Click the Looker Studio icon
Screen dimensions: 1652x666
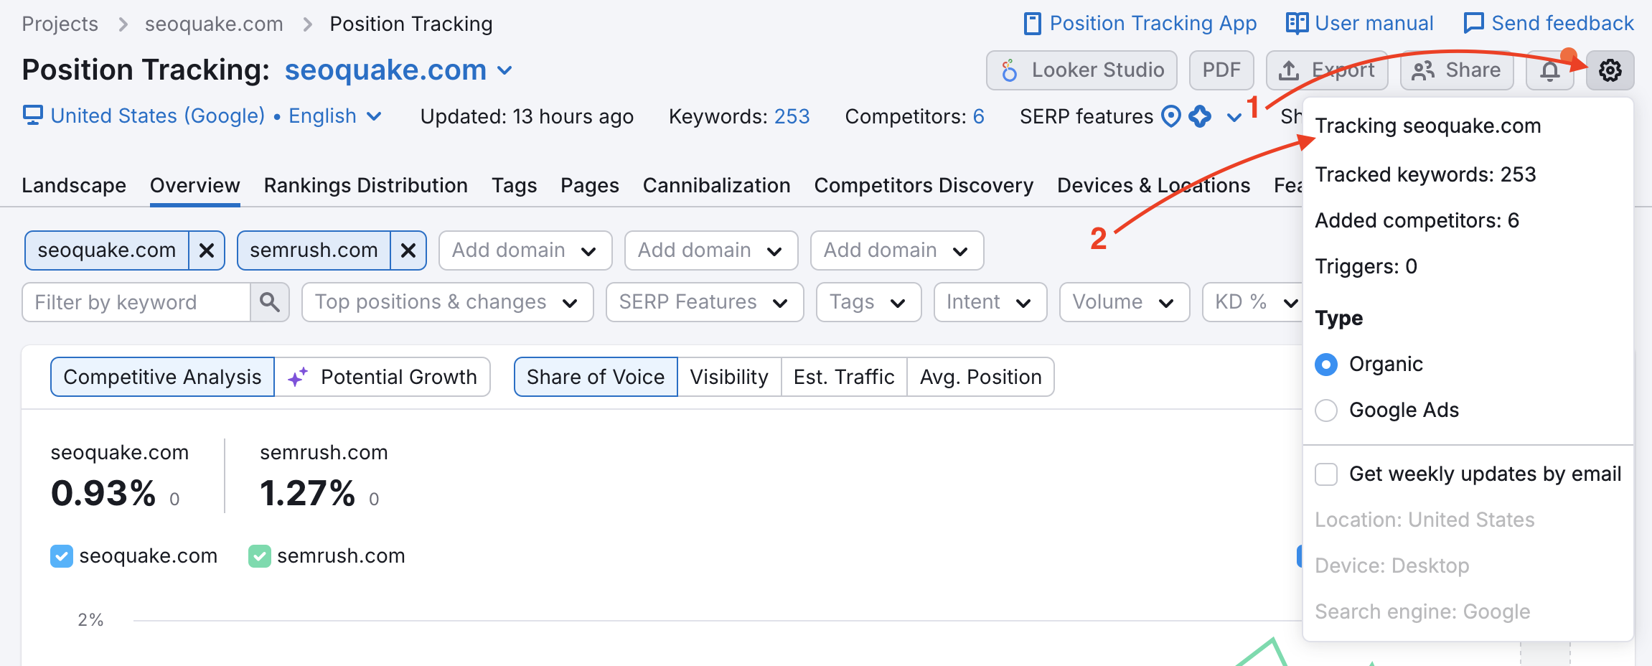(1010, 70)
